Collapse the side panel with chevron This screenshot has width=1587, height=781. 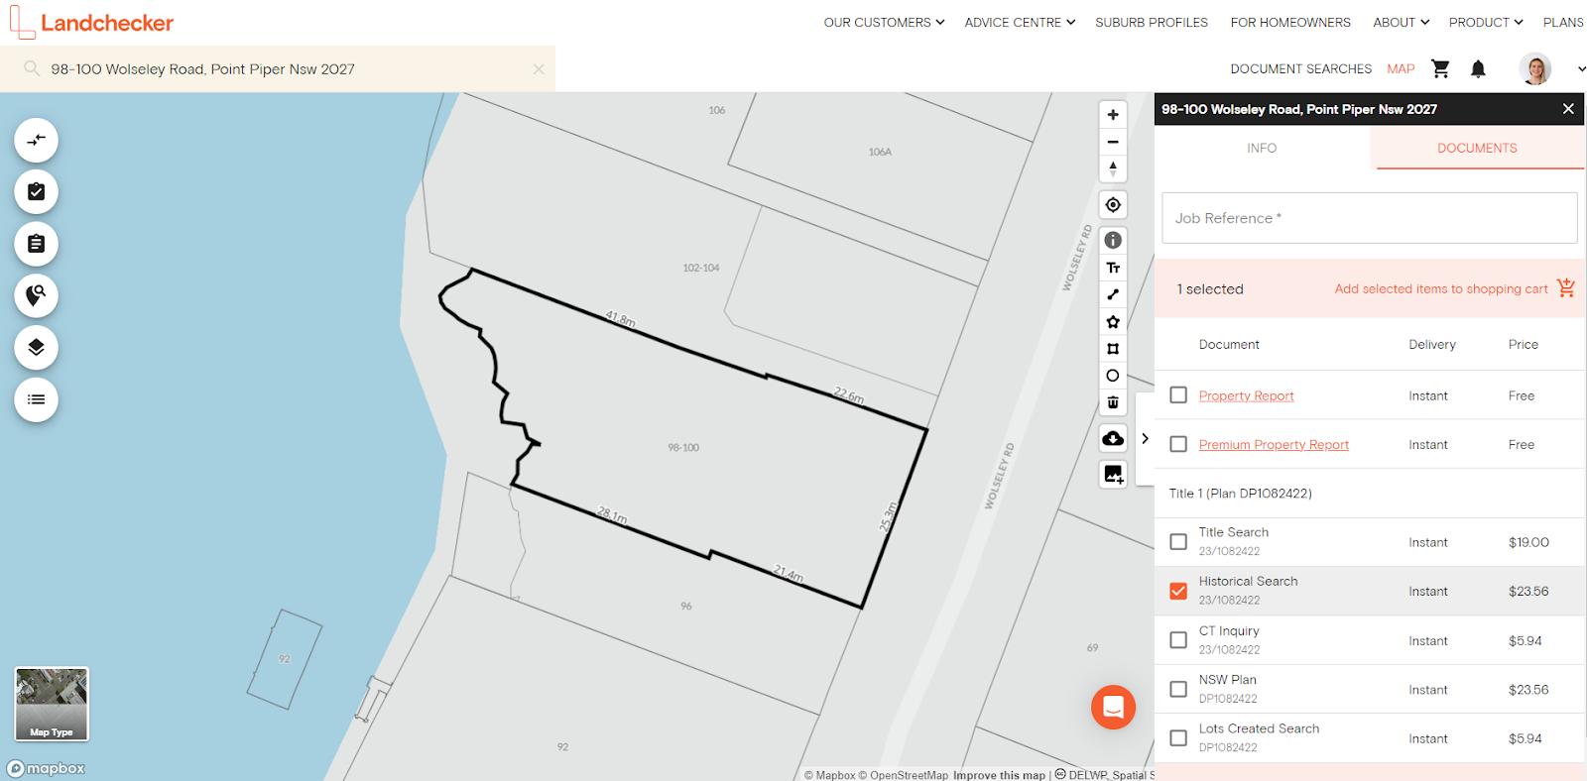[1145, 438]
